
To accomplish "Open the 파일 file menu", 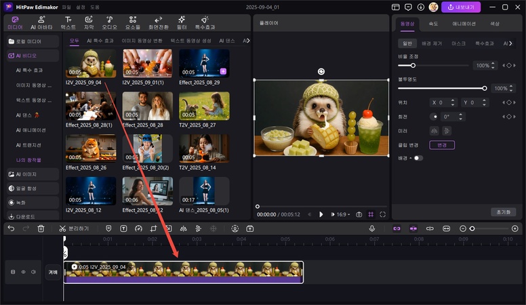I will pyautogui.click(x=66, y=7).
